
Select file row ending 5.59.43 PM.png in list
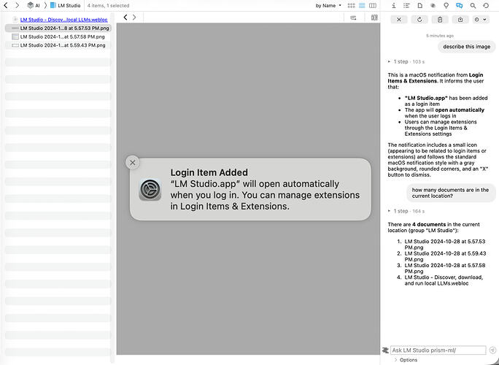pos(58,45)
